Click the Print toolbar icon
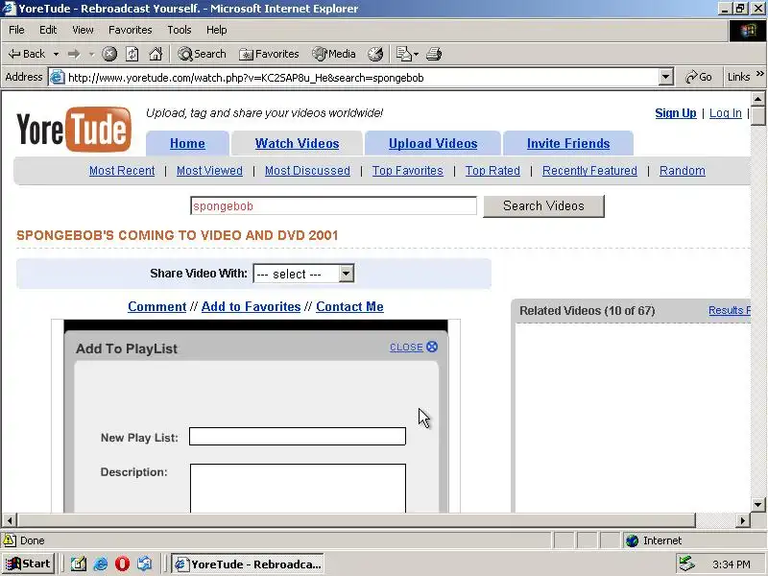This screenshot has height=576, width=768. [434, 54]
